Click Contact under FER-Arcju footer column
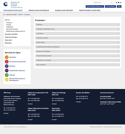 coord(6,113)
